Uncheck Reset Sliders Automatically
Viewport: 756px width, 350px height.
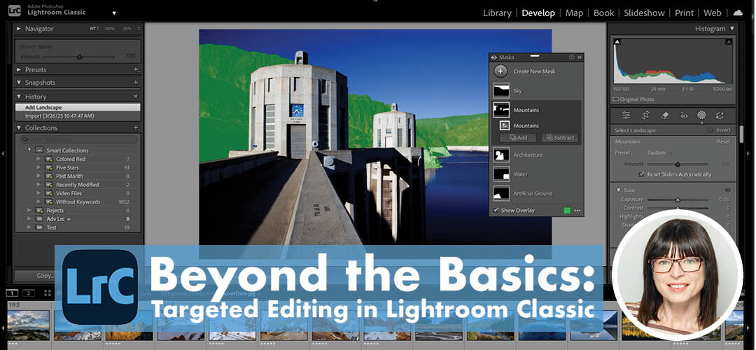point(641,174)
